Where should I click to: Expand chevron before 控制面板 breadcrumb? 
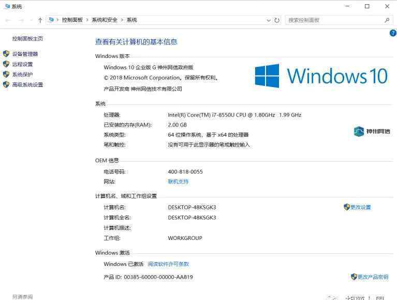tap(57, 20)
